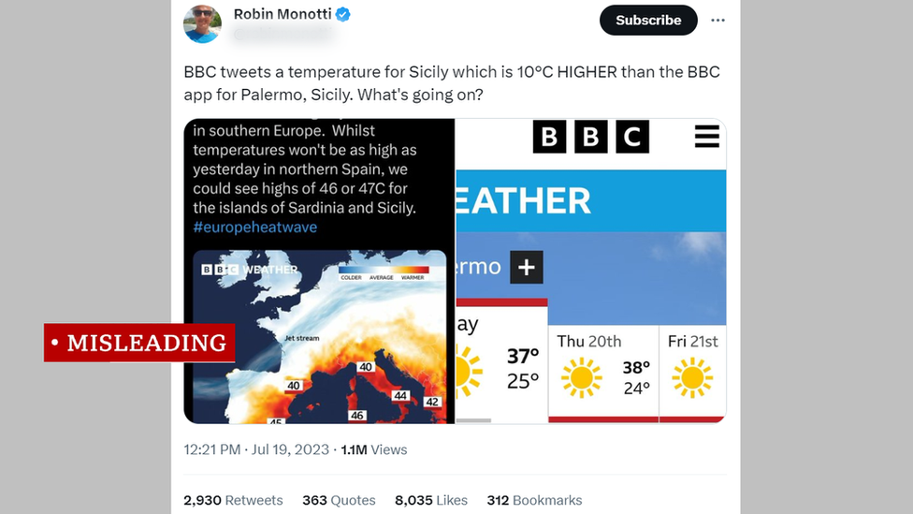Select the Fri 21st forecast tab

(x=693, y=372)
